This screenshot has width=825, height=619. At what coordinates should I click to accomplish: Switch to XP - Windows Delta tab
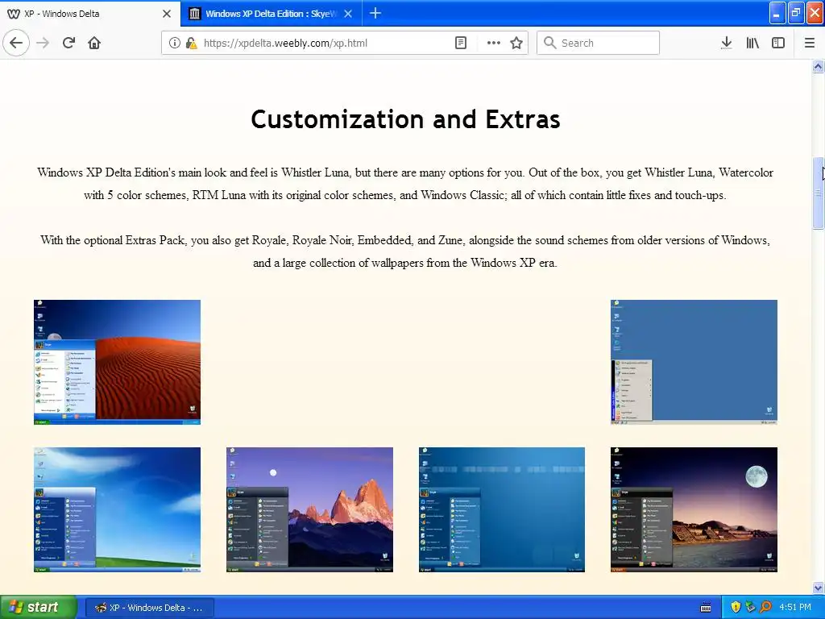[89, 13]
